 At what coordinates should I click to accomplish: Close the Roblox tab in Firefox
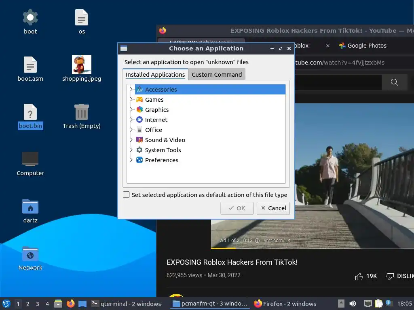tap(327, 46)
